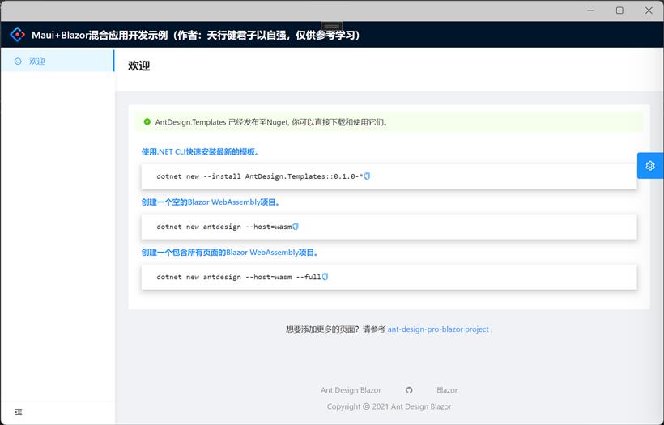
Task: Click the Ant Design logo in header
Action: 17,35
